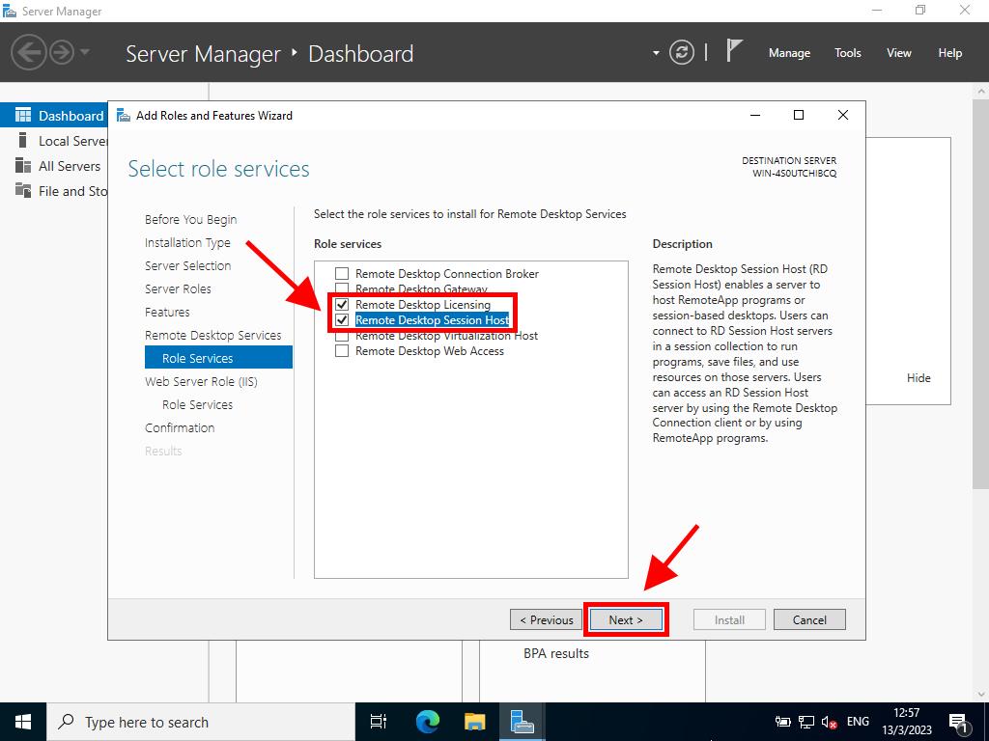Check Remote Desktop Virtualization Host
Screen dimensions: 989x741
click(x=342, y=337)
